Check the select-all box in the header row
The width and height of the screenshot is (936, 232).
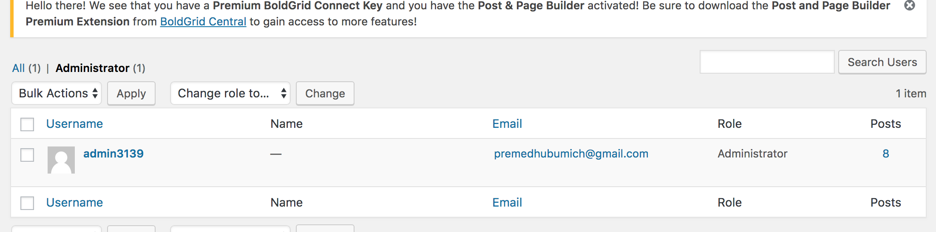[x=27, y=124]
